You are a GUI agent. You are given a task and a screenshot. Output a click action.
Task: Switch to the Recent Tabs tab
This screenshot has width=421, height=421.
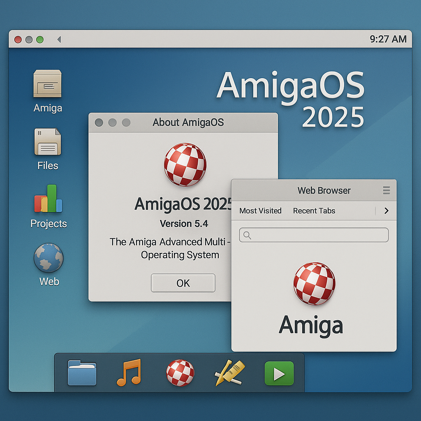click(x=314, y=211)
